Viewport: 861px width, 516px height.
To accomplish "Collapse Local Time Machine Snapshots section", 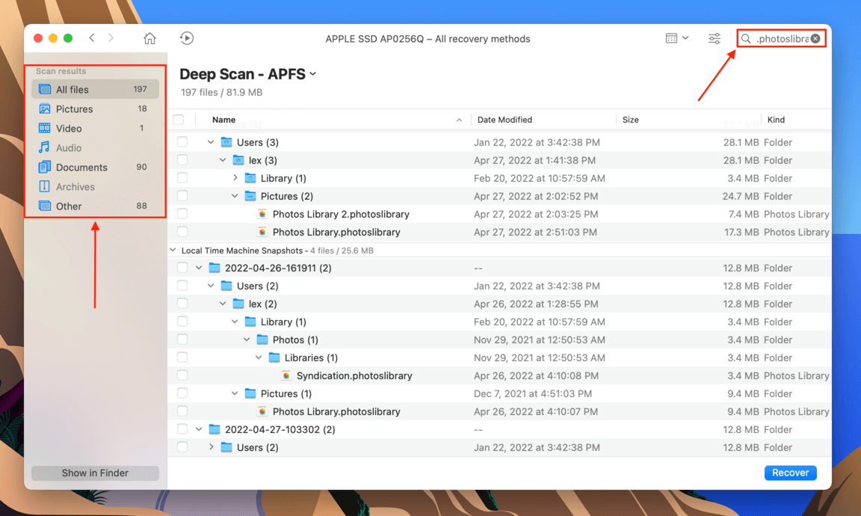I will pos(173,250).
